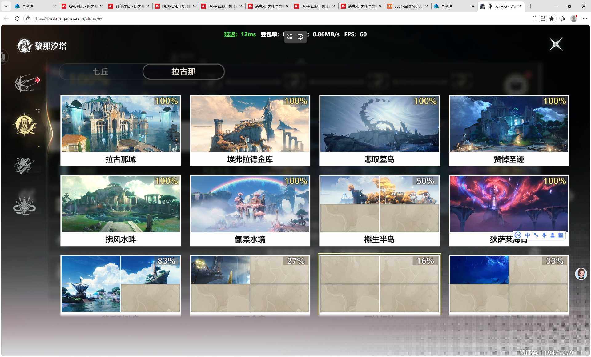Open the star-shaped third sidebar region emblem
The image size is (591, 357).
point(24,165)
